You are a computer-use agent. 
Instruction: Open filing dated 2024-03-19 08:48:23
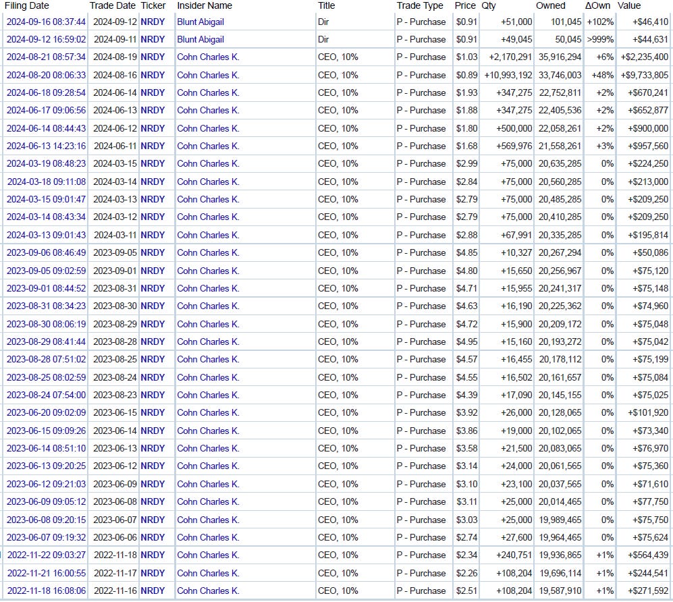tap(46, 163)
